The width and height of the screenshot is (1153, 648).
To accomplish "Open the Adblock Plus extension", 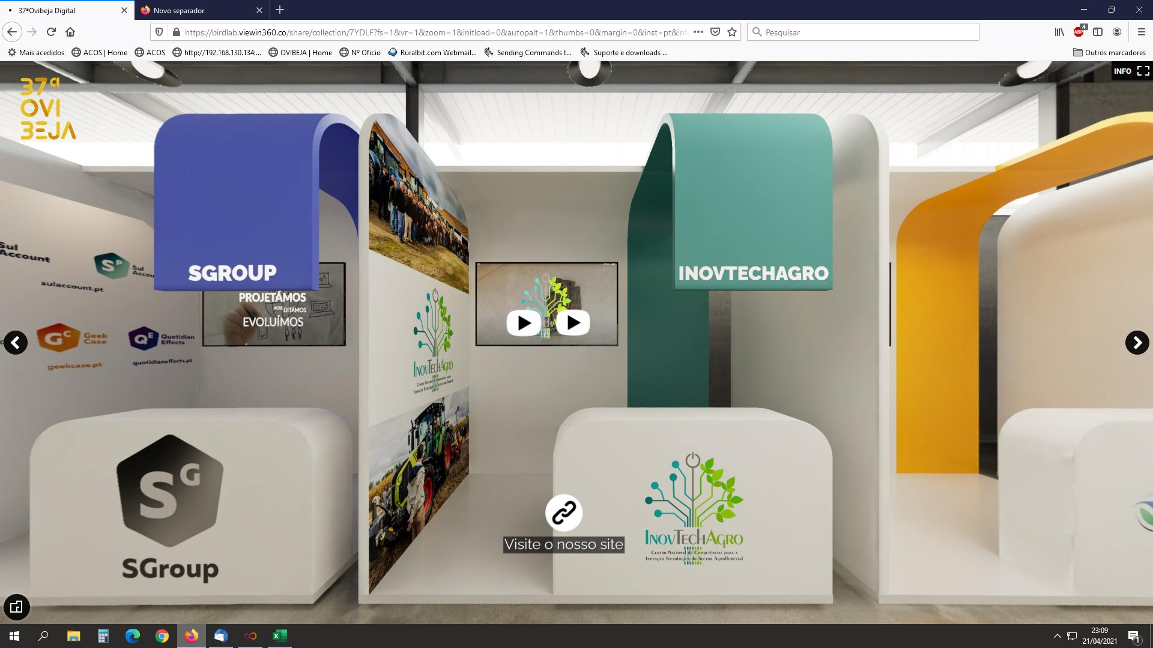I will [x=1079, y=32].
